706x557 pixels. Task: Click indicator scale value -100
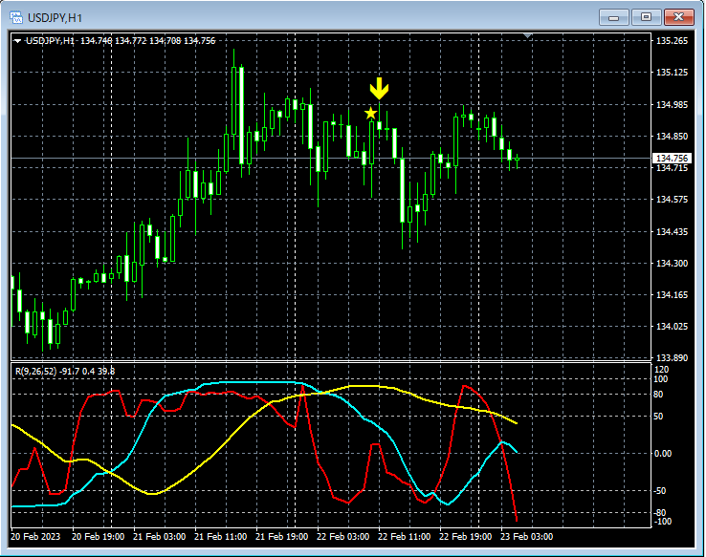(x=662, y=522)
